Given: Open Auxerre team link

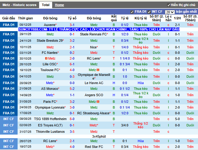Looking at the screenshot, I should tap(50, 25).
